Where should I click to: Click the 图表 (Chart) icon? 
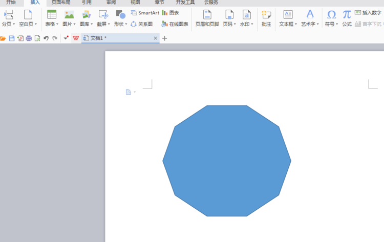tap(170, 13)
